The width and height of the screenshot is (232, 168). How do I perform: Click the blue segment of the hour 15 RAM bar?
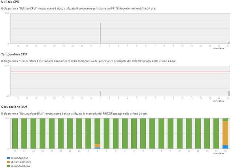[225, 147]
